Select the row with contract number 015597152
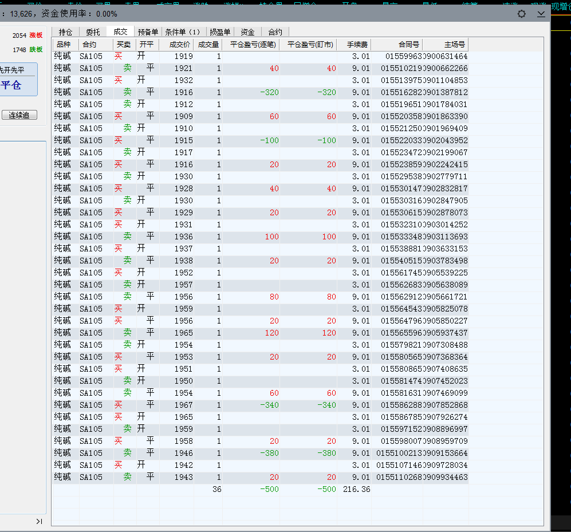This screenshot has width=571, height=532. point(261,429)
